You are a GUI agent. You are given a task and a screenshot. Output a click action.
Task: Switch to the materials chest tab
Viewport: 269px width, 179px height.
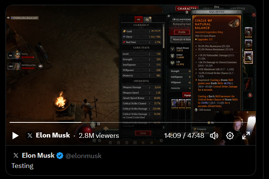coord(147,20)
